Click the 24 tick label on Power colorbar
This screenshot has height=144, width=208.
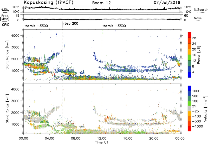(194, 44)
